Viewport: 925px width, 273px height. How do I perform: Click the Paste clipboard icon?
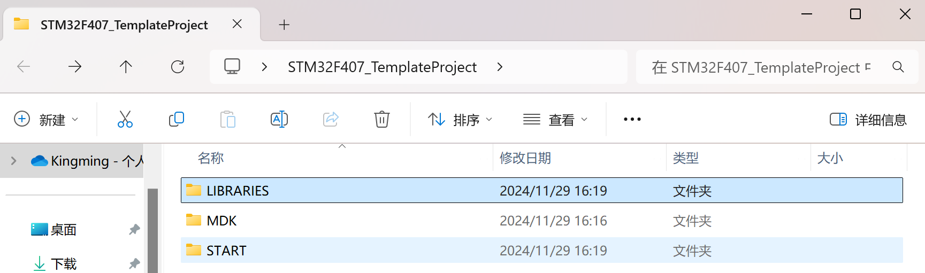point(227,119)
